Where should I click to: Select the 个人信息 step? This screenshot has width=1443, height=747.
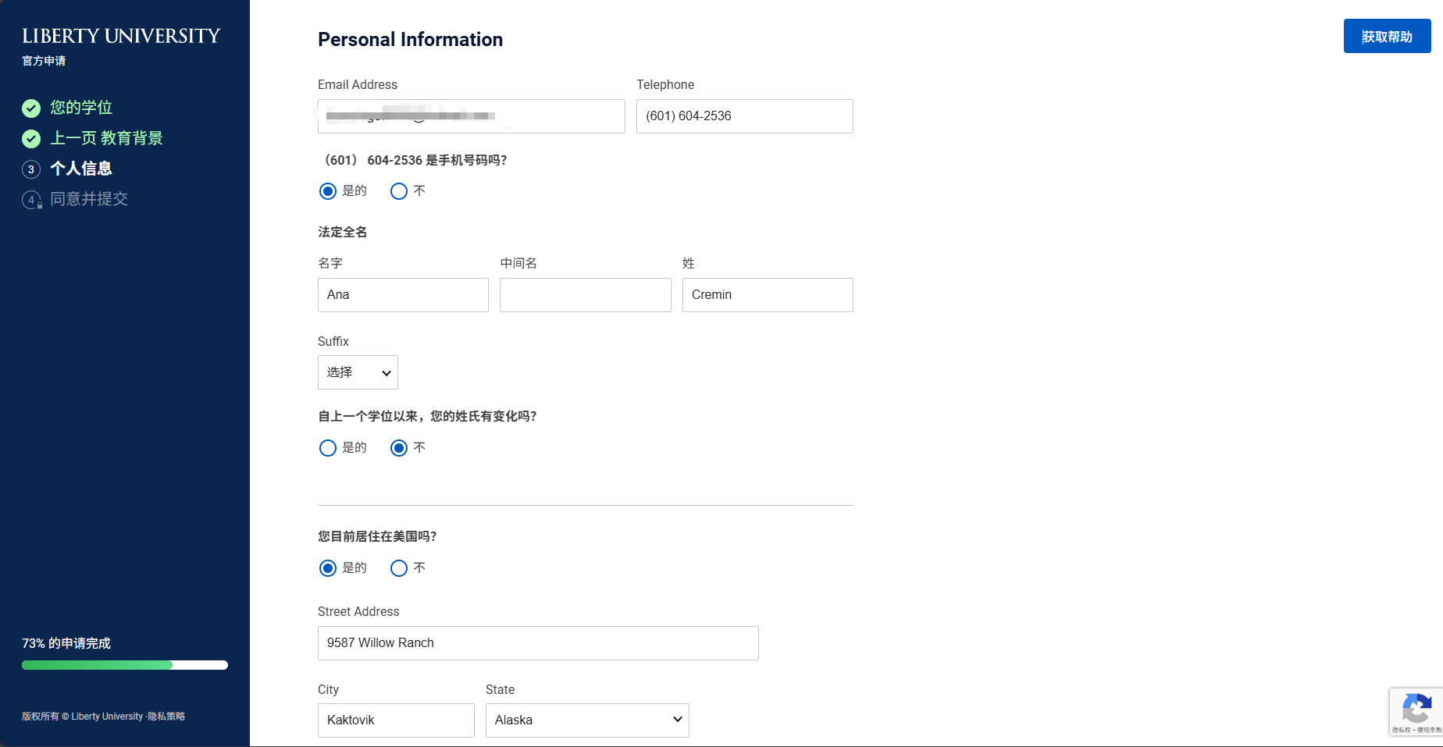pos(81,169)
